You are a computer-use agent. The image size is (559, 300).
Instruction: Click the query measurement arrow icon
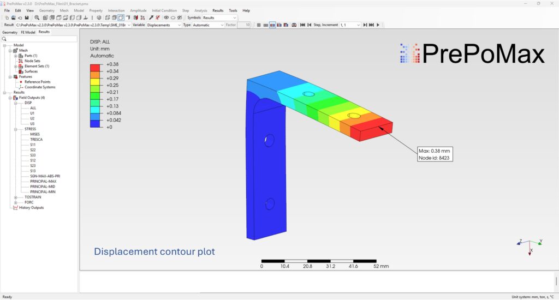(151, 17)
